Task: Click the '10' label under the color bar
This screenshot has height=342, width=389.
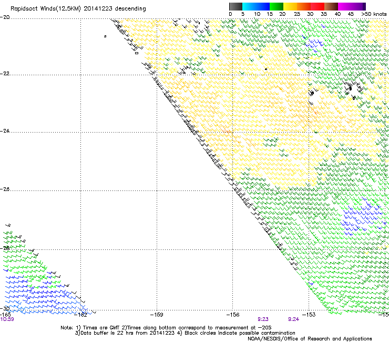Action: 257,14
